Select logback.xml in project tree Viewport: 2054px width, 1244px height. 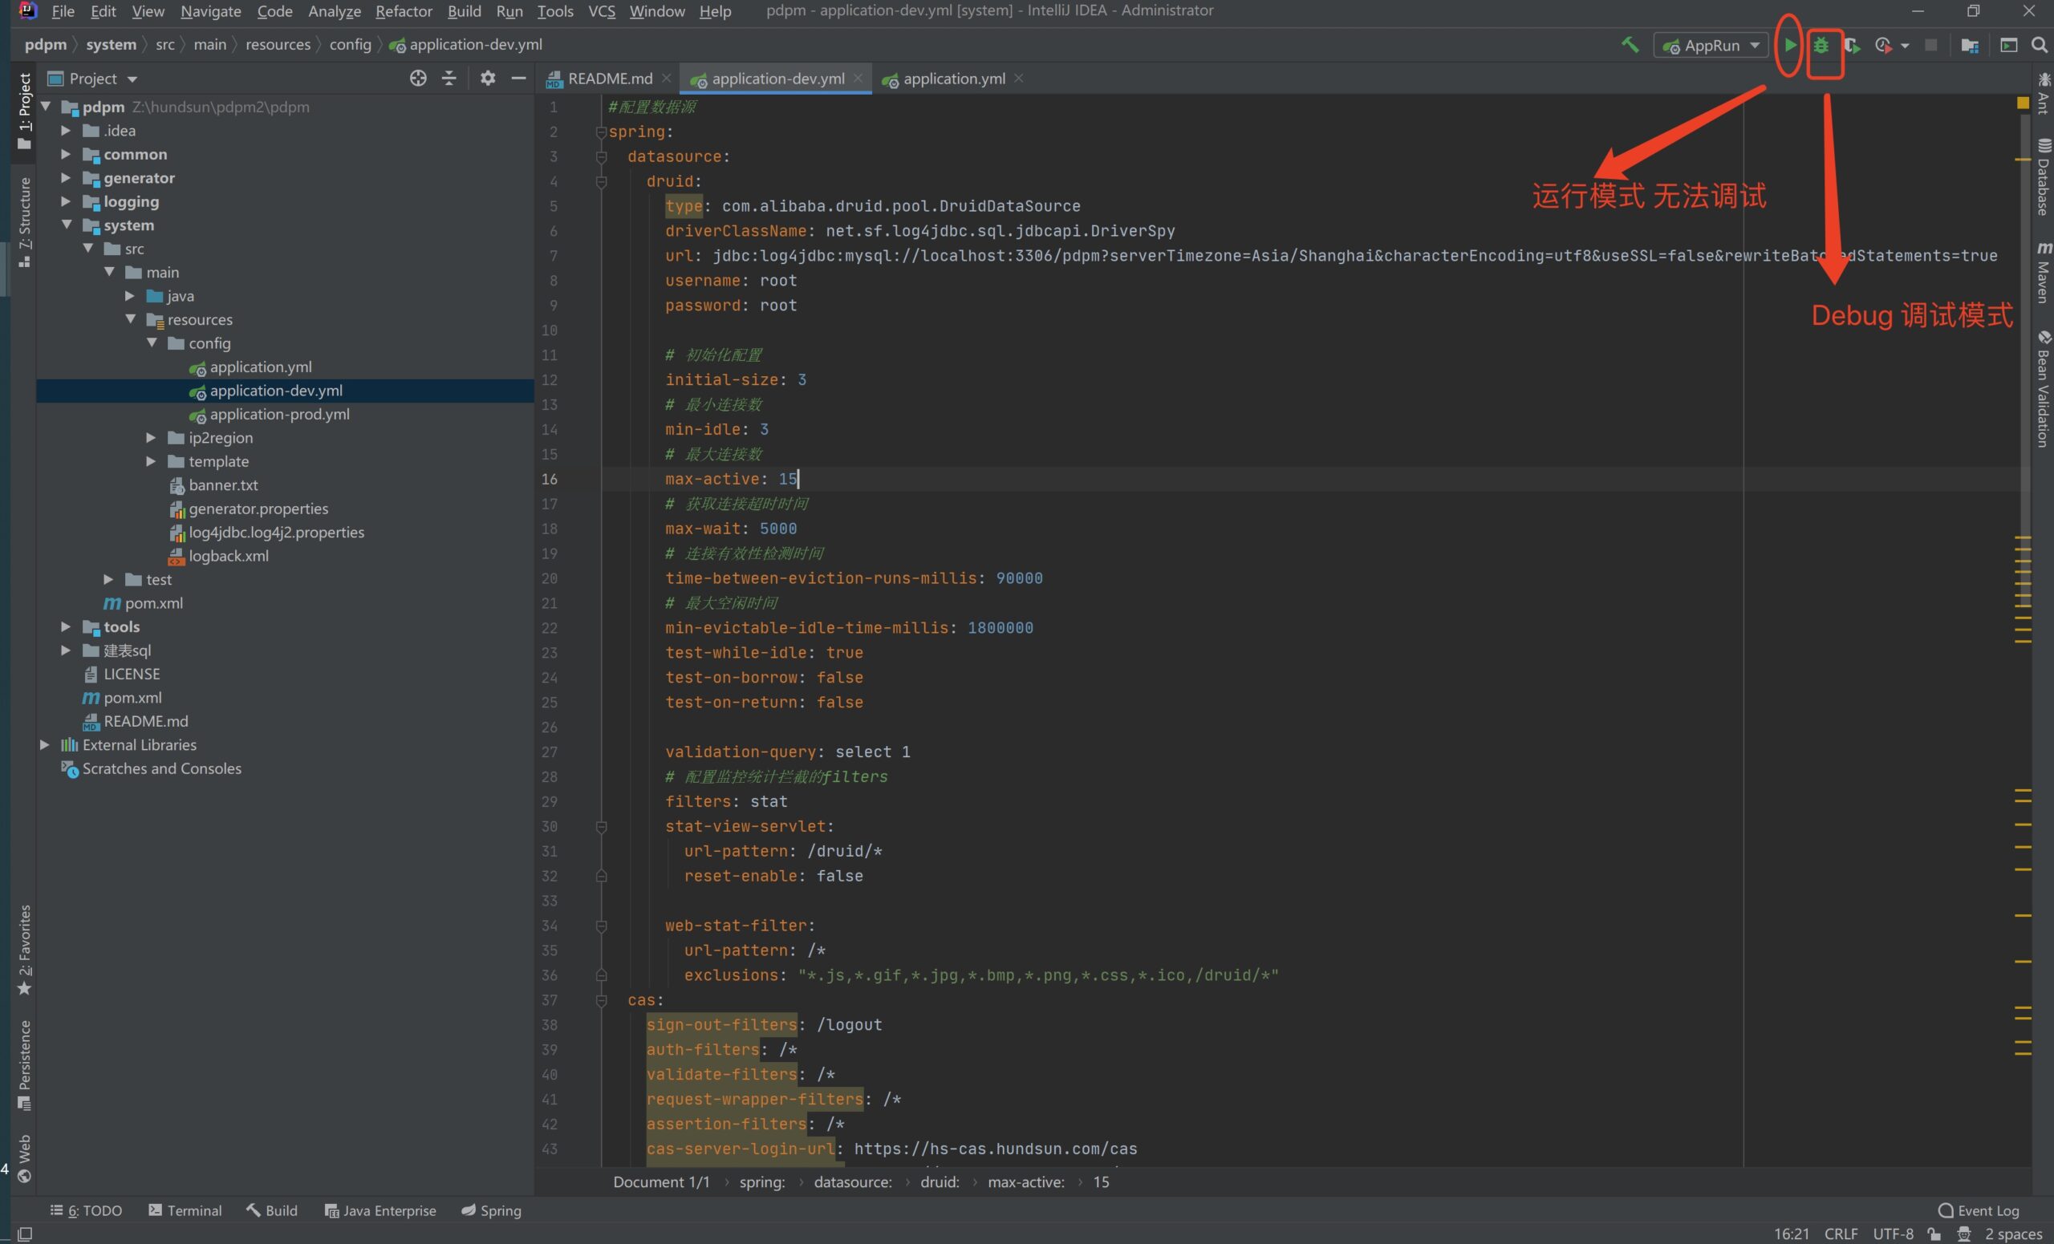click(x=229, y=556)
